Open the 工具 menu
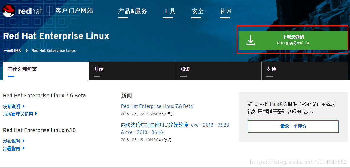The image size is (350, 168). coord(169,11)
